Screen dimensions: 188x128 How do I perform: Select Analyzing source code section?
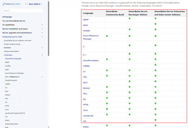pos(12,37)
